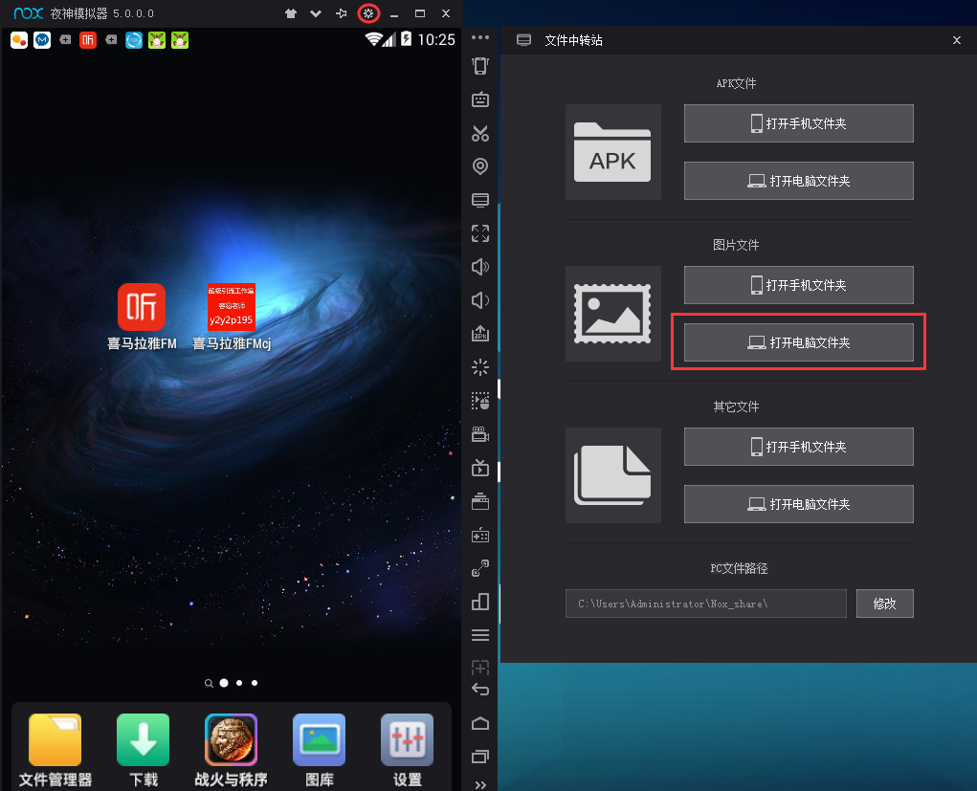Expand sidebar with the double chevron

click(x=480, y=784)
